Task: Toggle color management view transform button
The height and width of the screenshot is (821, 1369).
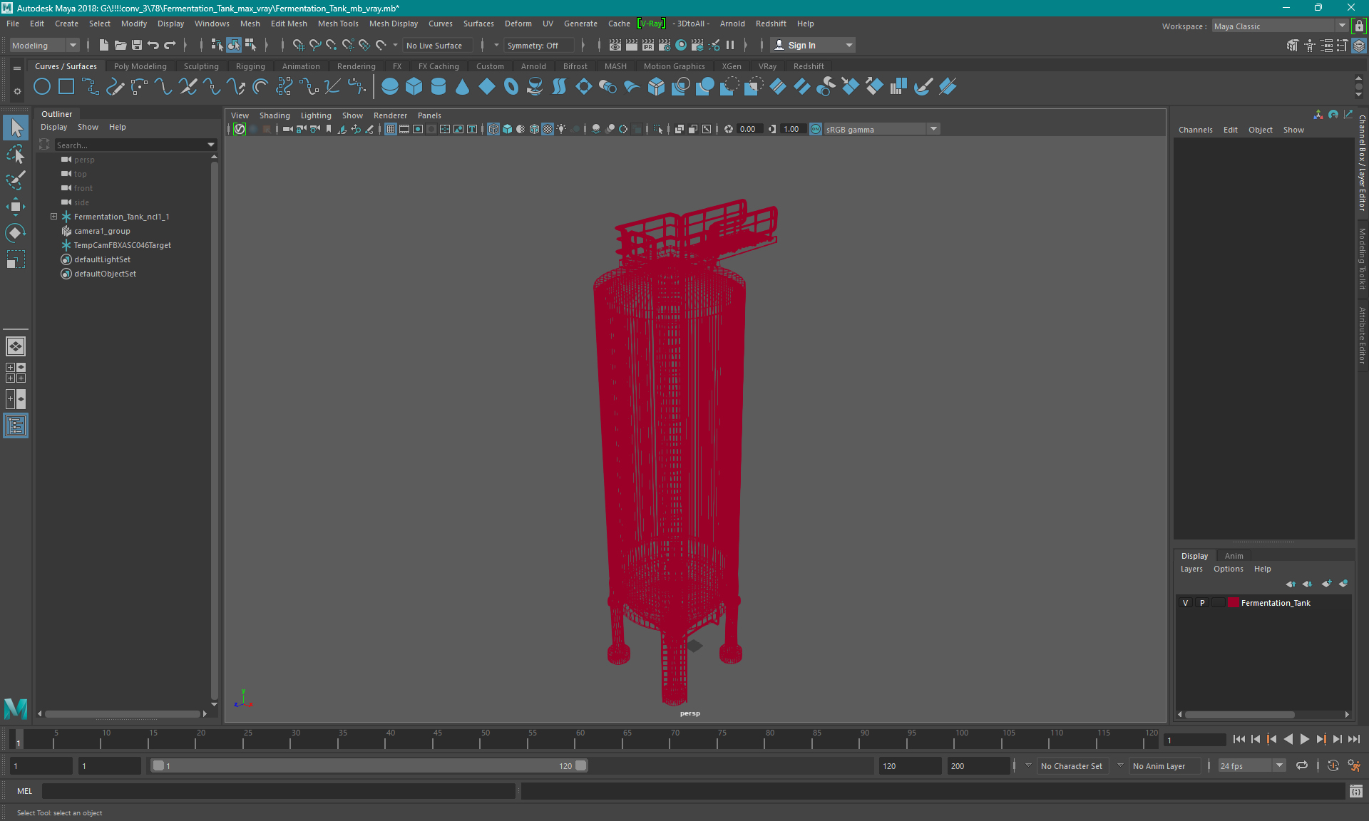Action: [816, 129]
